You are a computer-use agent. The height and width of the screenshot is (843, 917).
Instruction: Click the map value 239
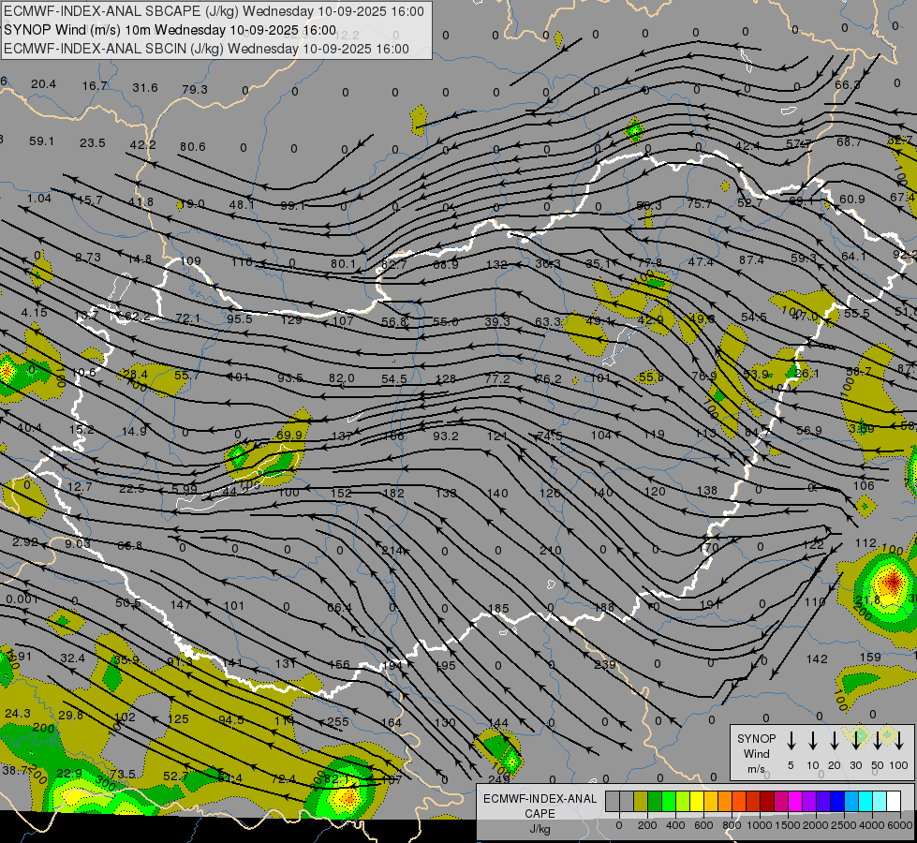605,665
